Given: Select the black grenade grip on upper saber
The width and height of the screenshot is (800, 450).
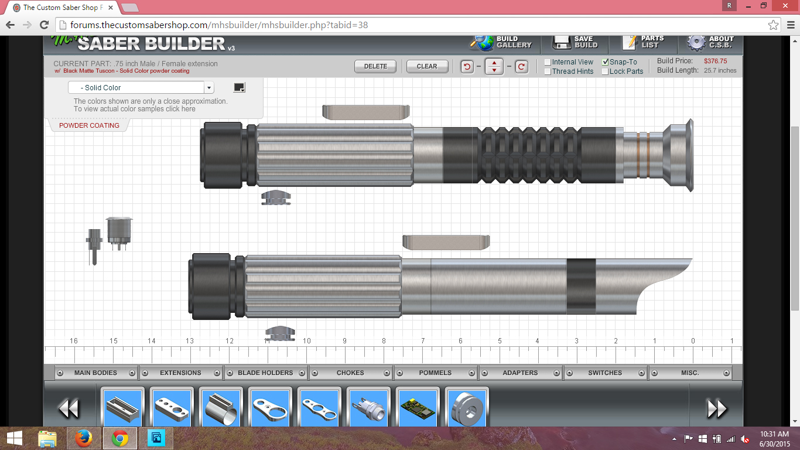Looking at the screenshot, I should [x=529, y=155].
